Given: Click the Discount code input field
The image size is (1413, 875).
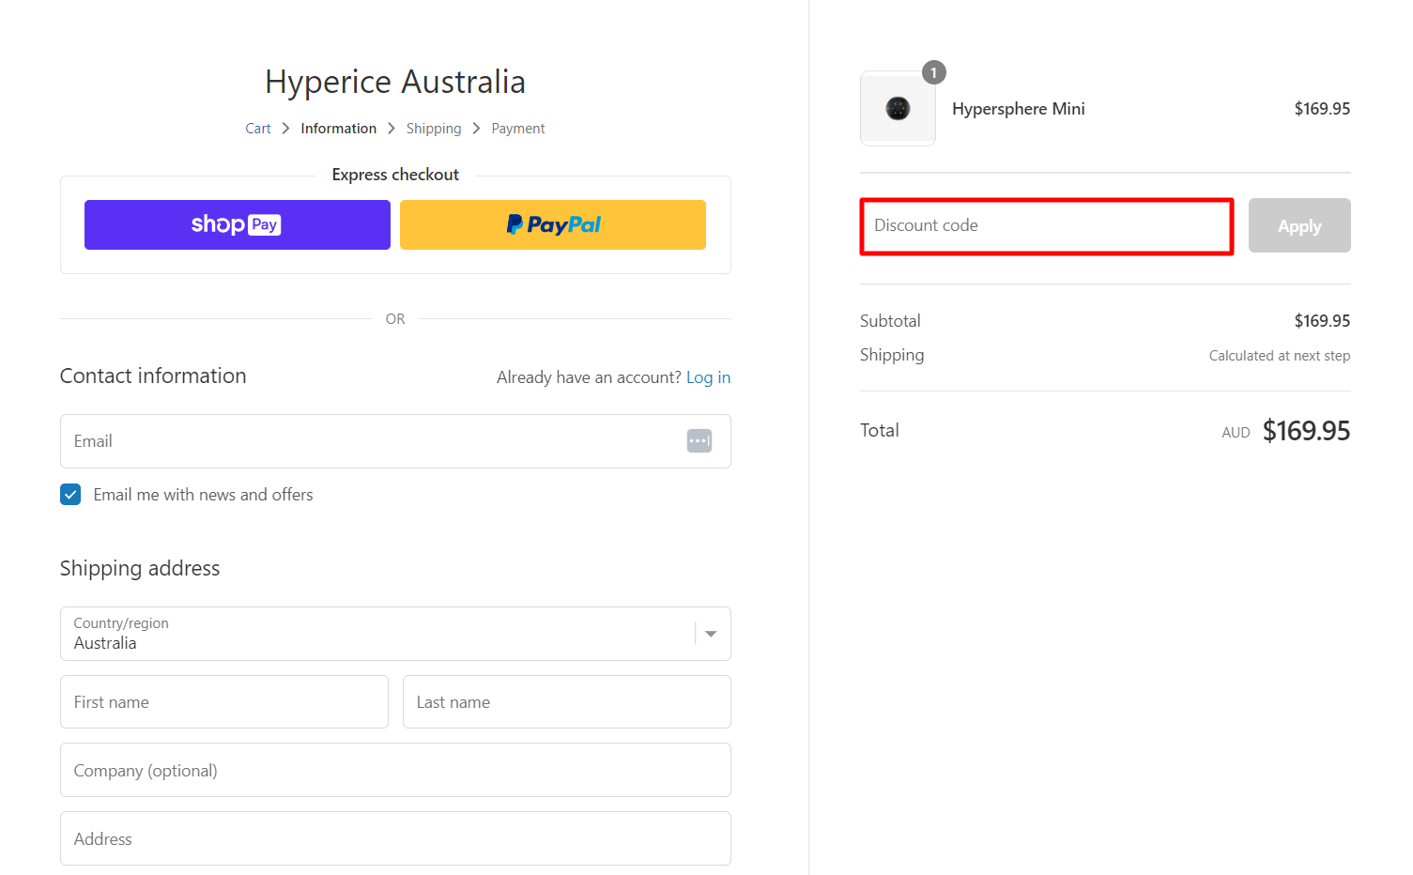Looking at the screenshot, I should pyautogui.click(x=1046, y=226).
